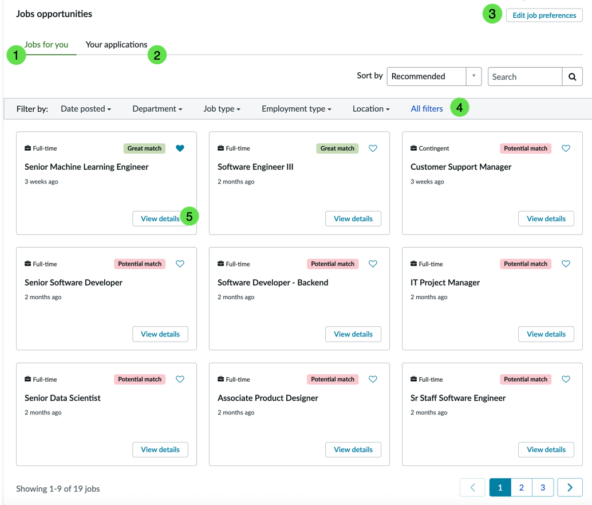Viewport: 592px width, 505px height.
Task: Go to page 2 of results
Action: [x=522, y=488]
